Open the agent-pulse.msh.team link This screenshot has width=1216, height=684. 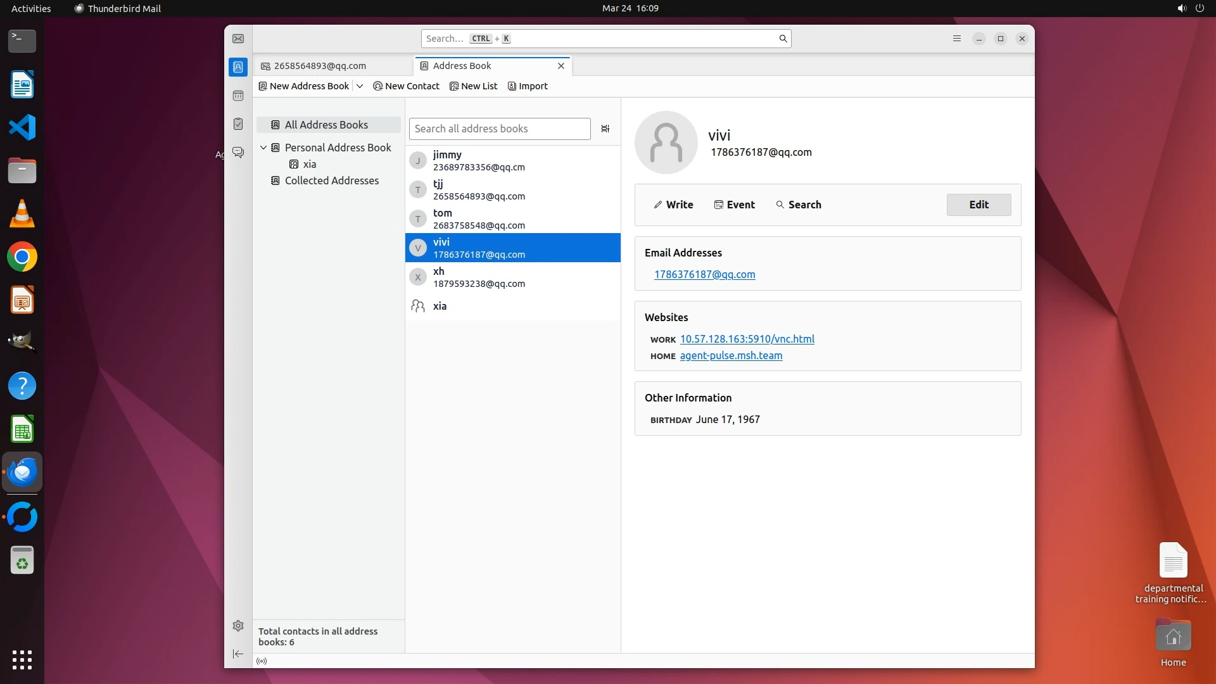click(731, 355)
